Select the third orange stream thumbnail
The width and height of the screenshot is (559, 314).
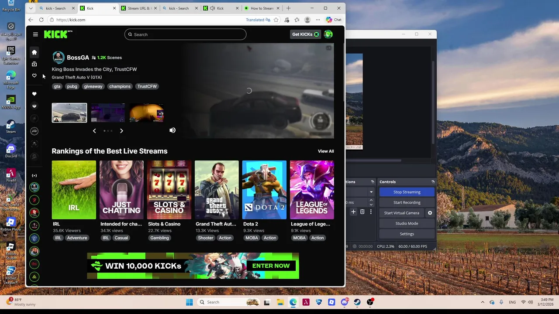tap(146, 113)
